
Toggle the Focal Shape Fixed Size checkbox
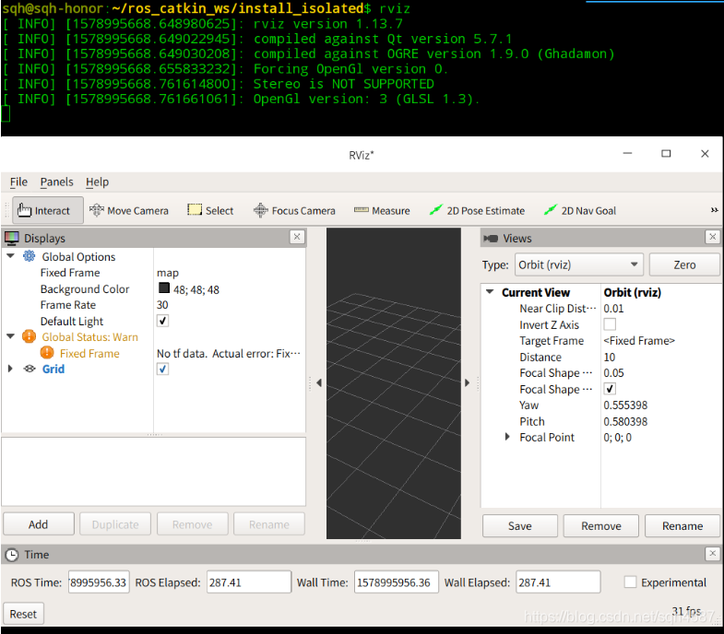click(610, 389)
